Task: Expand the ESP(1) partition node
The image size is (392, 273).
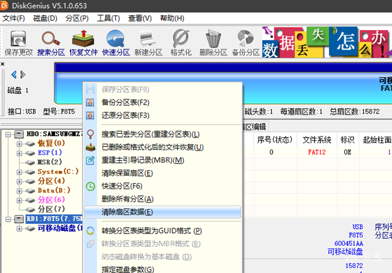Action: (x=19, y=154)
